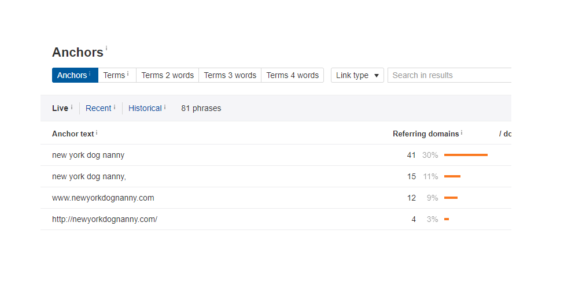This screenshot has height=285, width=564.
Task: Click info icon next to Anchor text column
Action: (x=97, y=133)
